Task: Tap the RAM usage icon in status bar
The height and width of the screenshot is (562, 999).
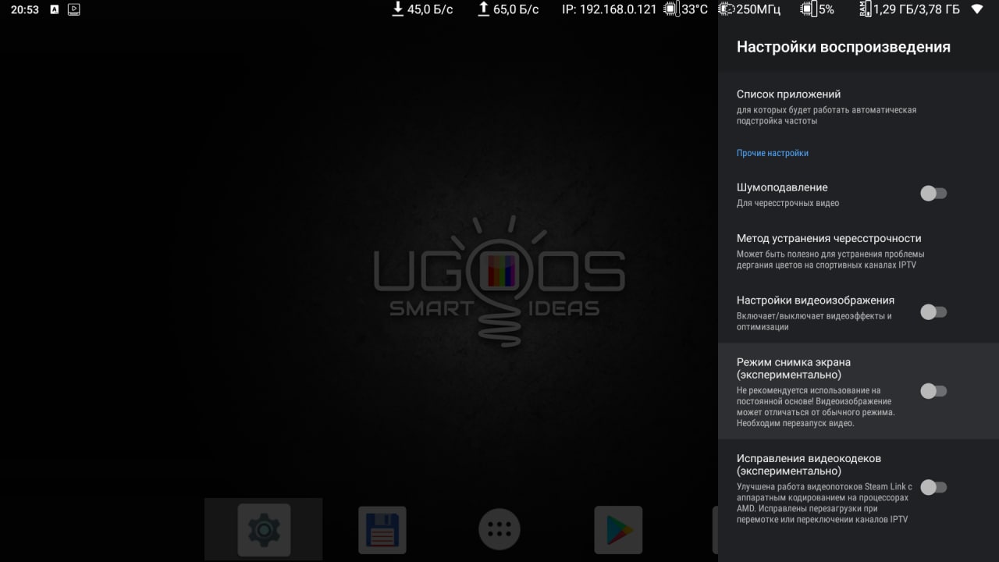Action: point(863,9)
